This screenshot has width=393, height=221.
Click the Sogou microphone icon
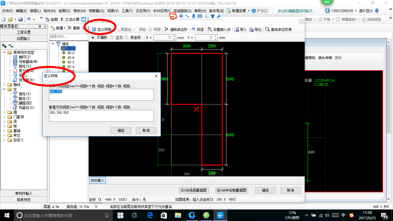[193, 16]
